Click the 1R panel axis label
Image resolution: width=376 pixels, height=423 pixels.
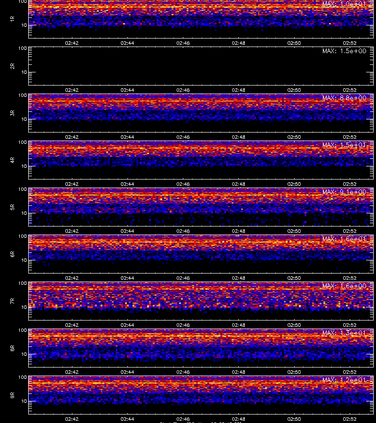pos(12,19)
